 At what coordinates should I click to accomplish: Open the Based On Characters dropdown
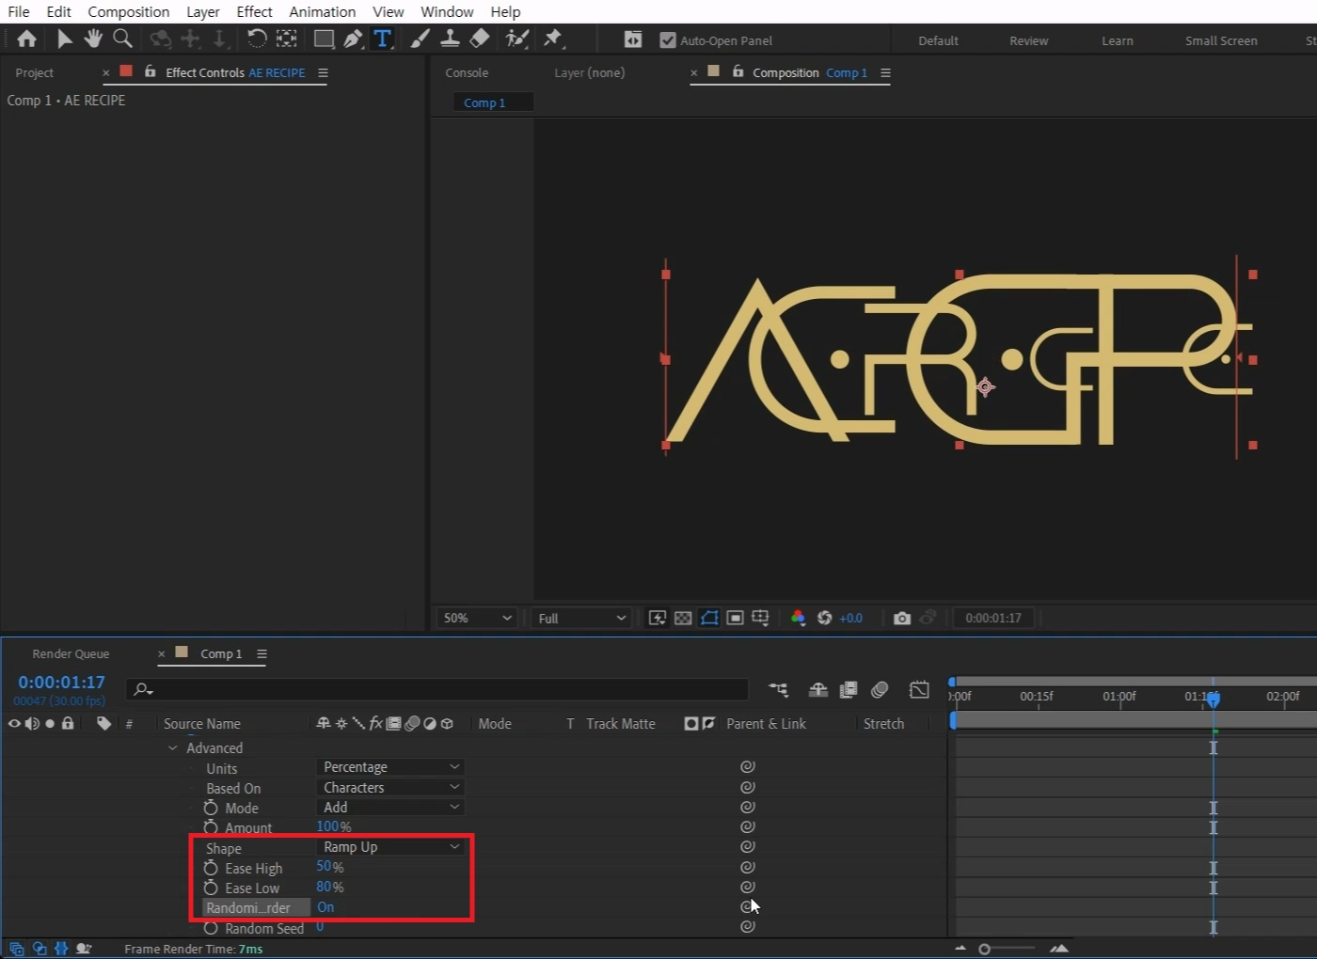(x=390, y=787)
